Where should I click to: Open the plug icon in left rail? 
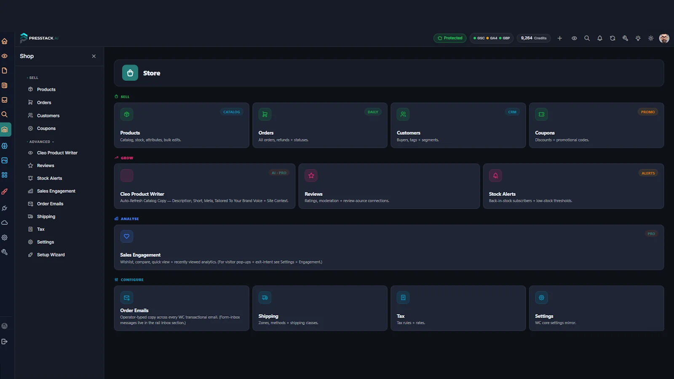point(5,208)
